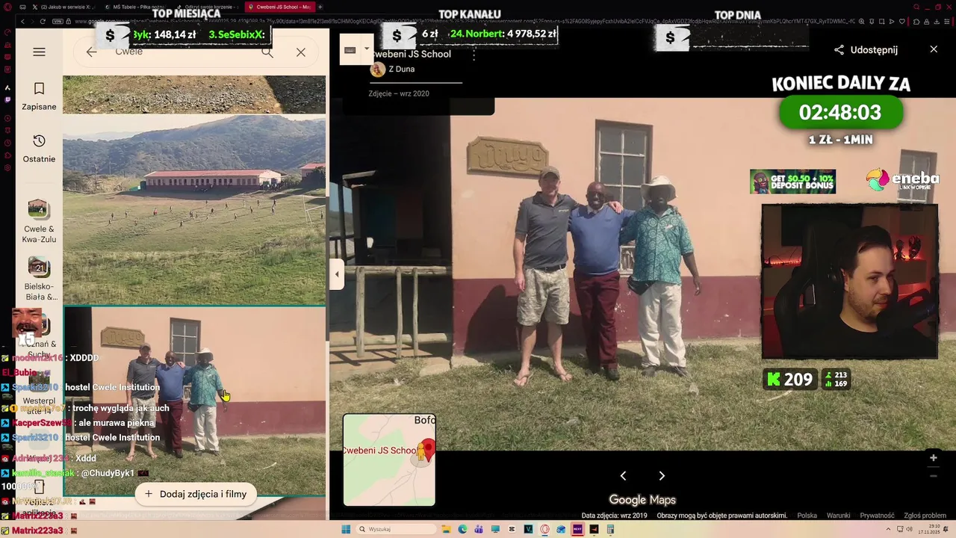Image resolution: width=956 pixels, height=538 pixels.
Task: Open the Windows Start menu
Action: coord(346,529)
